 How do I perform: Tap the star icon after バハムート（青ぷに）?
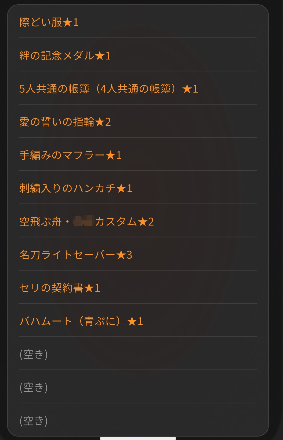(x=132, y=321)
